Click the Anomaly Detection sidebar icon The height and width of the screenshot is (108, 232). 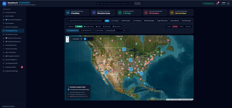[x=3, y=45]
